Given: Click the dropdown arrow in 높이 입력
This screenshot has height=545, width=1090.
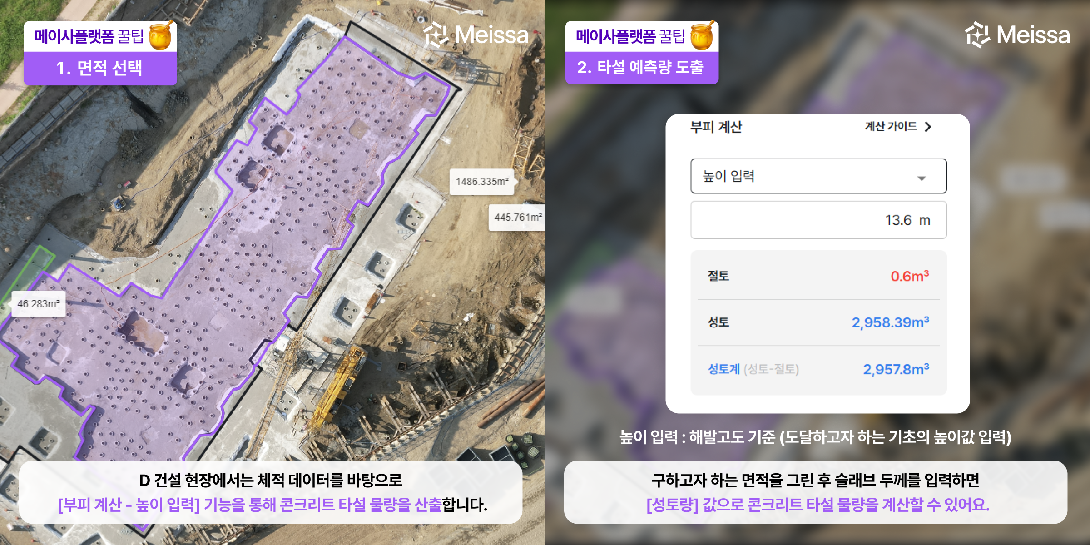Looking at the screenshot, I should tap(922, 178).
